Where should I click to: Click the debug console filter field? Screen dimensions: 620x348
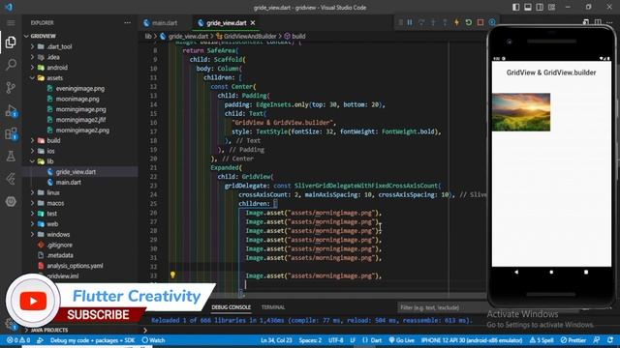click(442, 307)
